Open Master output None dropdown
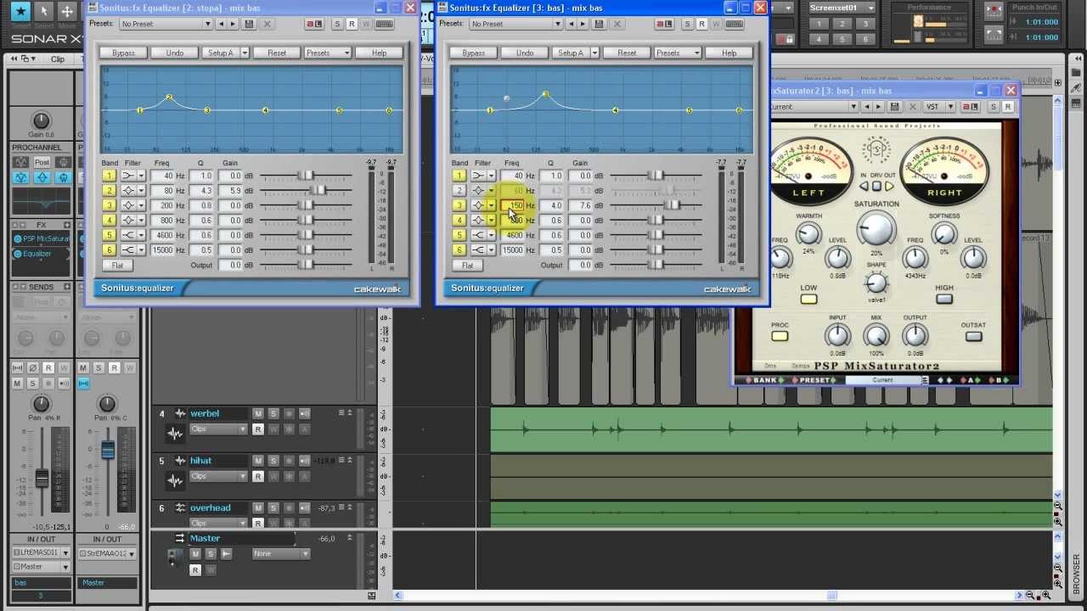1087x611 pixels. pos(281,553)
